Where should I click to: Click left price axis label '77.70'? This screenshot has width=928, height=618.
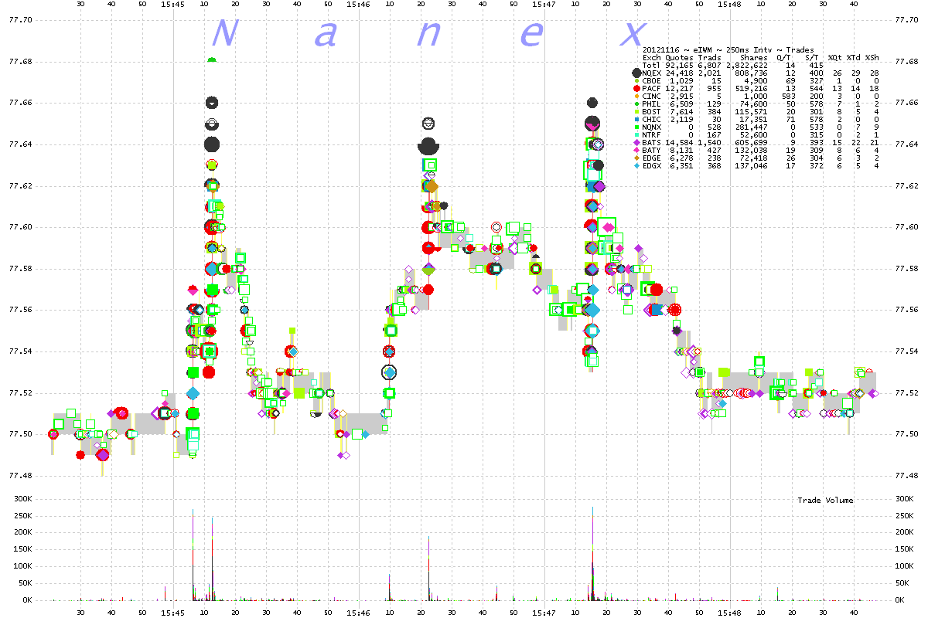[20, 20]
